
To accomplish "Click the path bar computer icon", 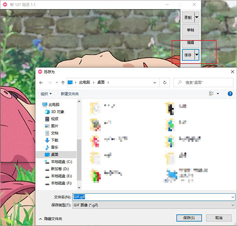I will click(x=70, y=82).
